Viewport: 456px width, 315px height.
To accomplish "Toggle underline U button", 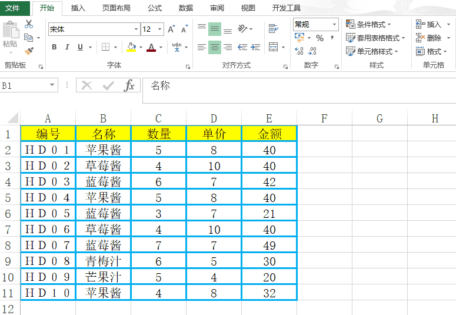I will tap(80, 47).
